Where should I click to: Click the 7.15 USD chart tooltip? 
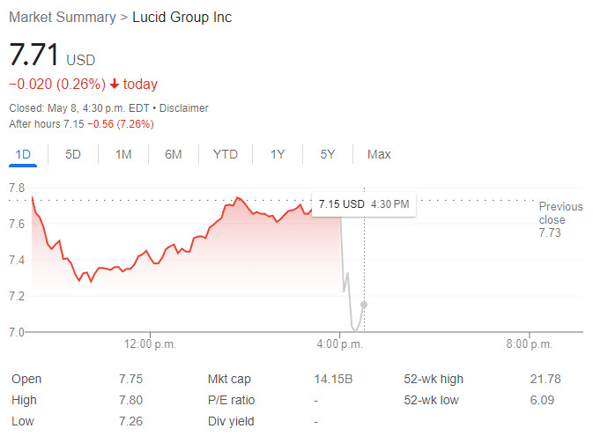point(364,204)
